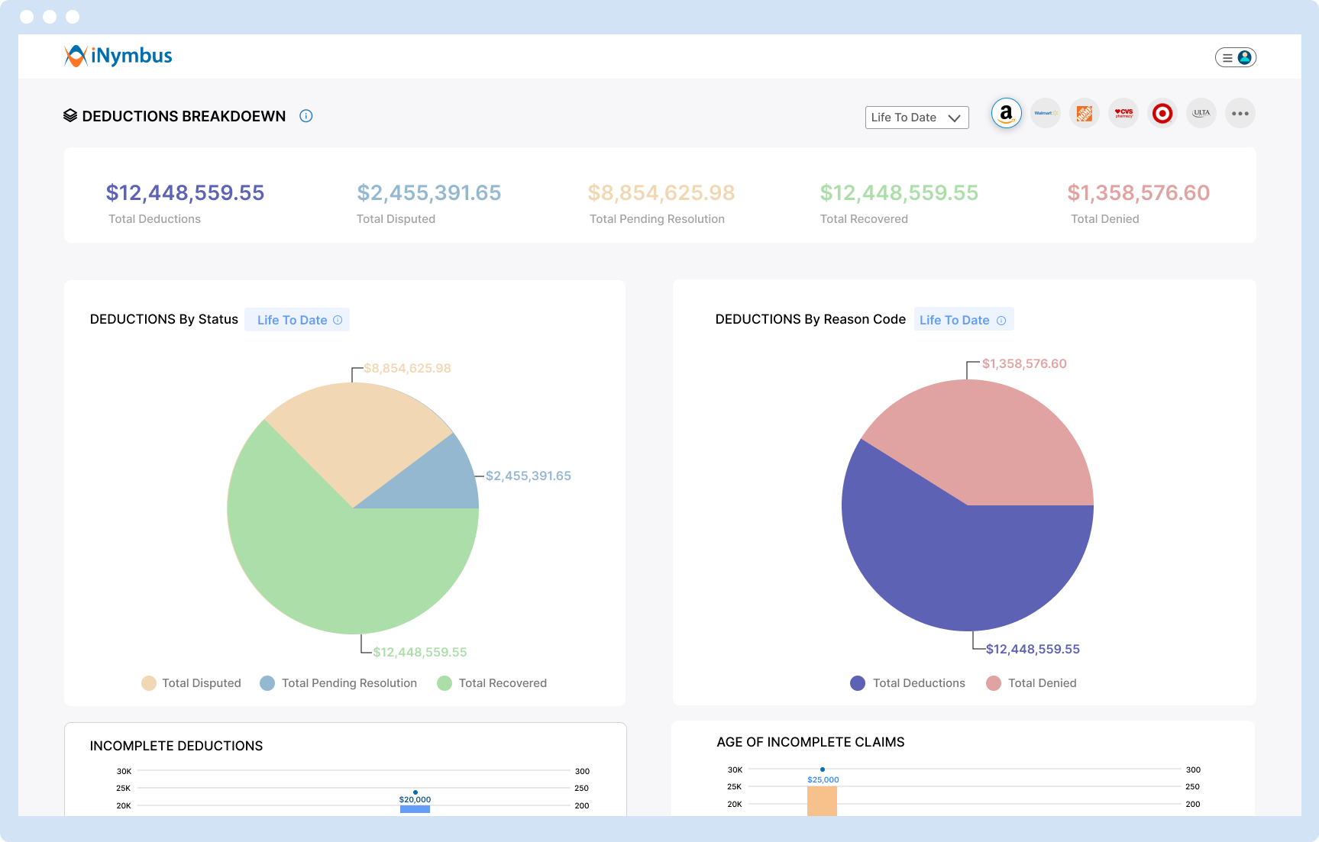Select the Amazon retailer filter icon
The width and height of the screenshot is (1319, 842).
point(1007,112)
